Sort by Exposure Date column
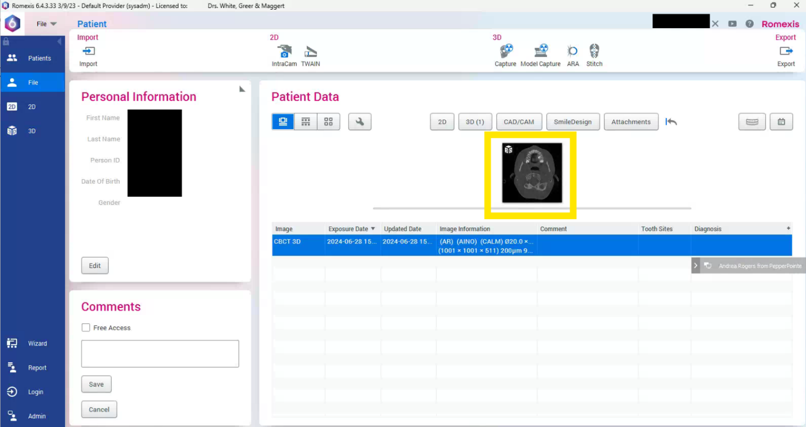 (352, 229)
